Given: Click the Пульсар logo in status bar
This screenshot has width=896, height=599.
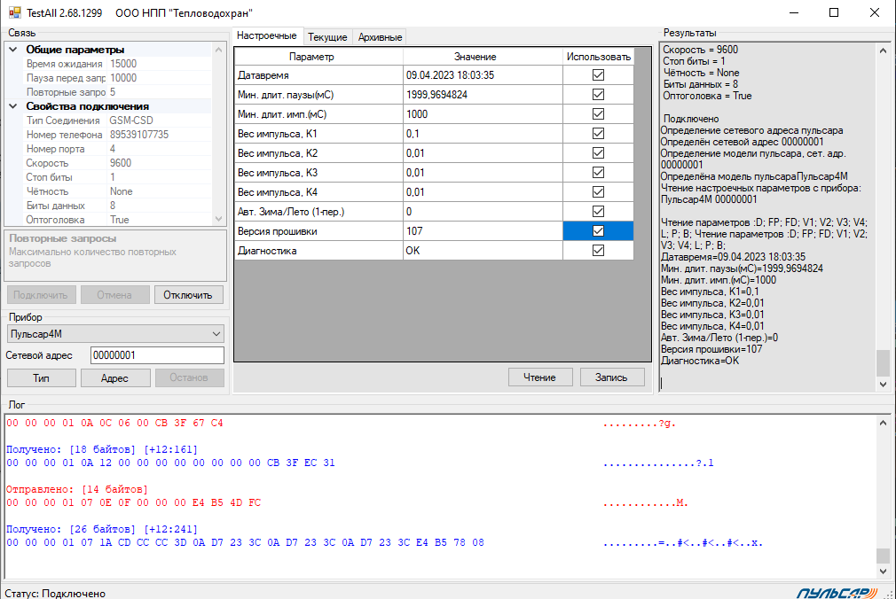Looking at the screenshot, I should 837,594.
